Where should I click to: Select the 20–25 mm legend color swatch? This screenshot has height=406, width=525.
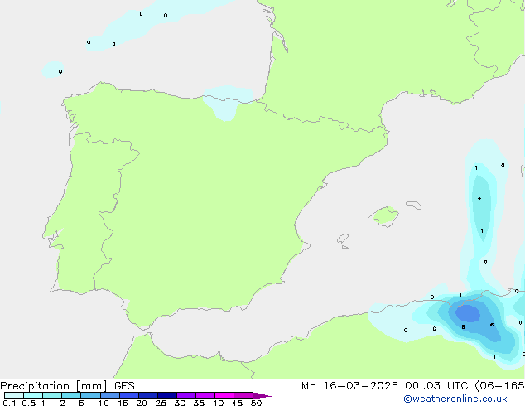tap(148, 395)
